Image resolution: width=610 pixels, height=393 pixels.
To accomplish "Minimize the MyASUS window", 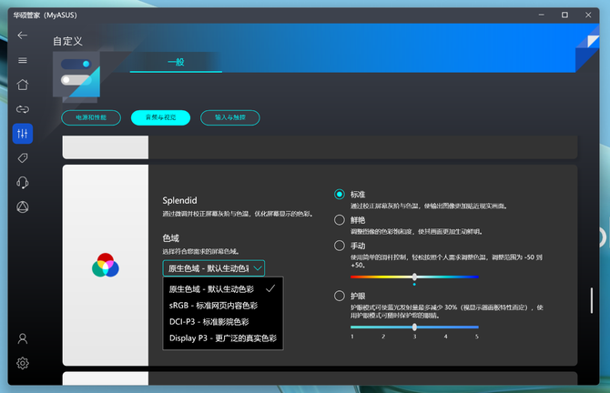I will [x=541, y=15].
